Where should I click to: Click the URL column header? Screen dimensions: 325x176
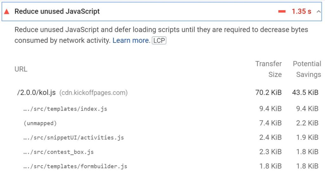click(x=21, y=69)
